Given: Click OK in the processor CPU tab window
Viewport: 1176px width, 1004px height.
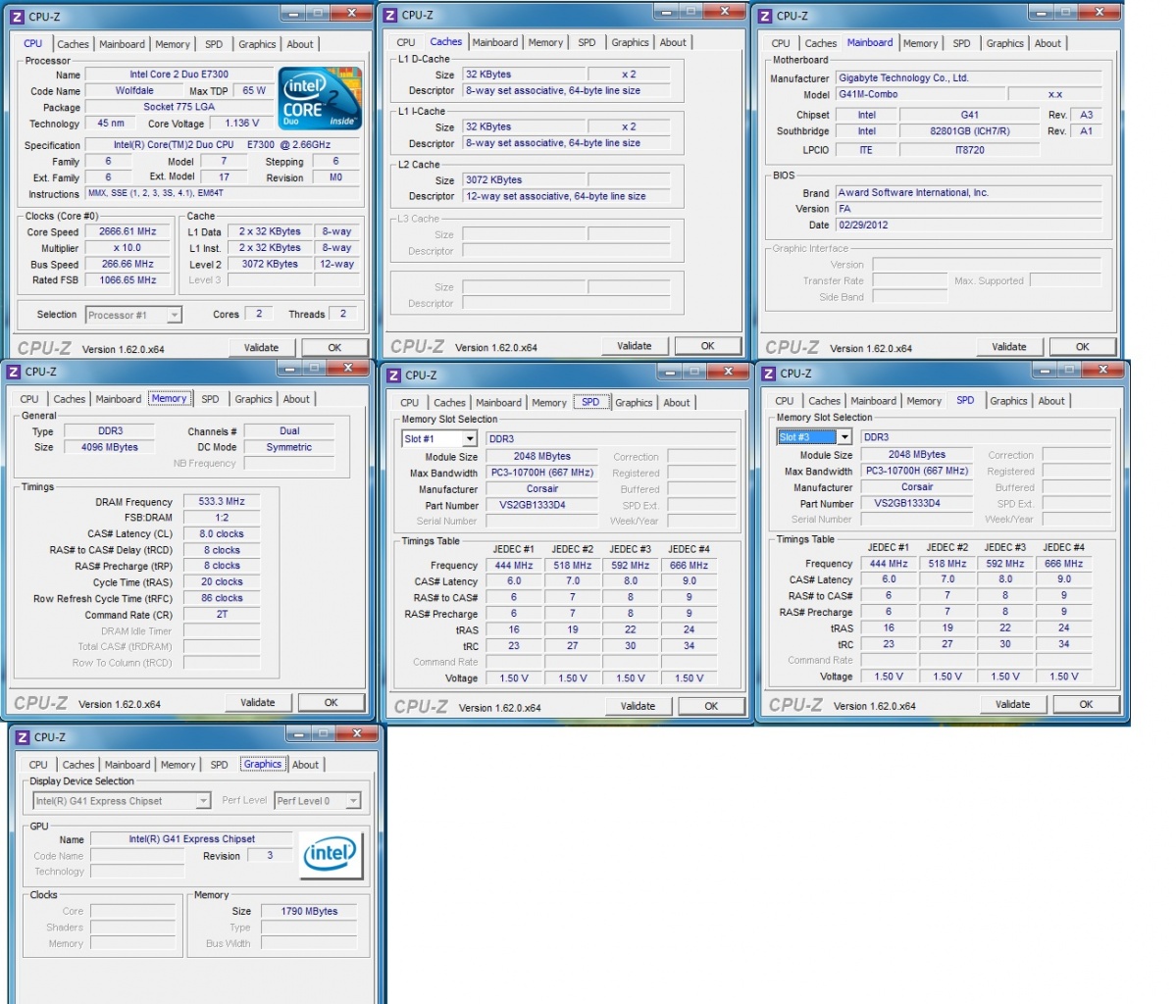Looking at the screenshot, I should 334,348.
